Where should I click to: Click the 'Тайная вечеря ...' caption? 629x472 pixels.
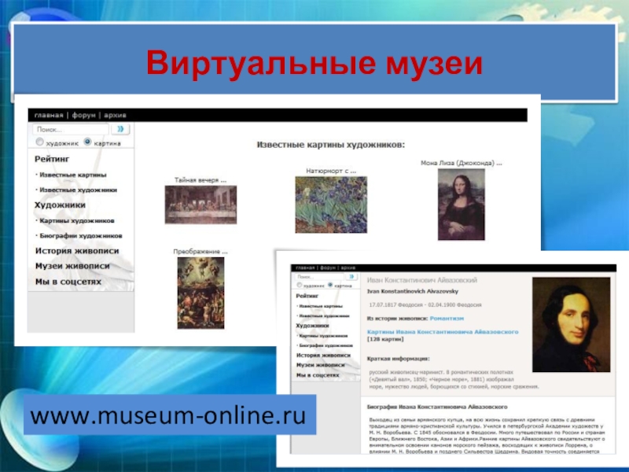tap(200, 180)
